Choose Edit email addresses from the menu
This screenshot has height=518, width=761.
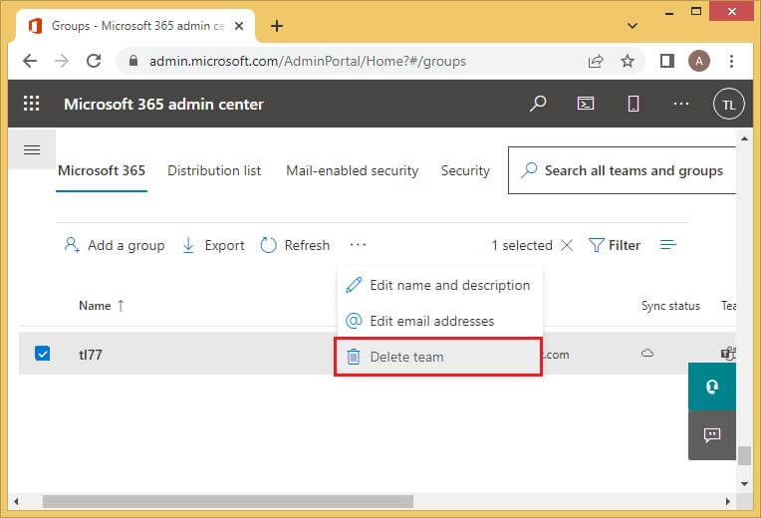[439, 321]
